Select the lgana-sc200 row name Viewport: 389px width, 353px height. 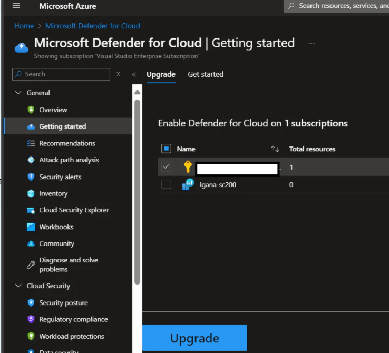(x=218, y=185)
